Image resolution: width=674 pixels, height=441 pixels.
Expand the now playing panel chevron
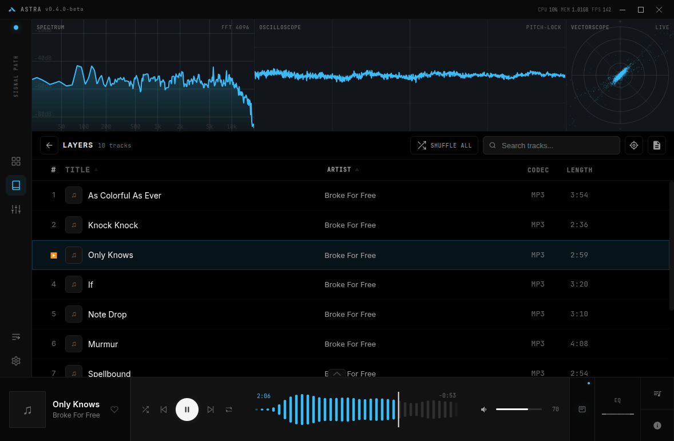click(x=336, y=374)
